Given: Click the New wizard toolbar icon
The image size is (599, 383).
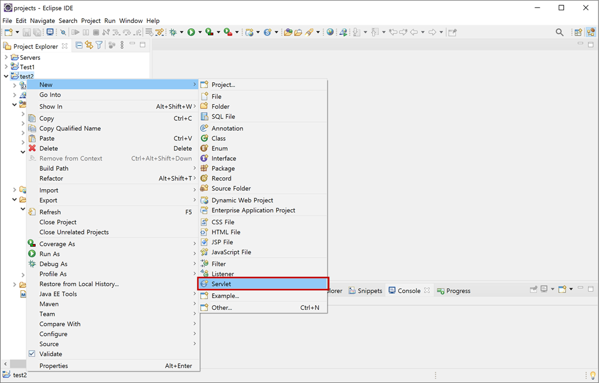Looking at the screenshot, I should pyautogui.click(x=9, y=32).
